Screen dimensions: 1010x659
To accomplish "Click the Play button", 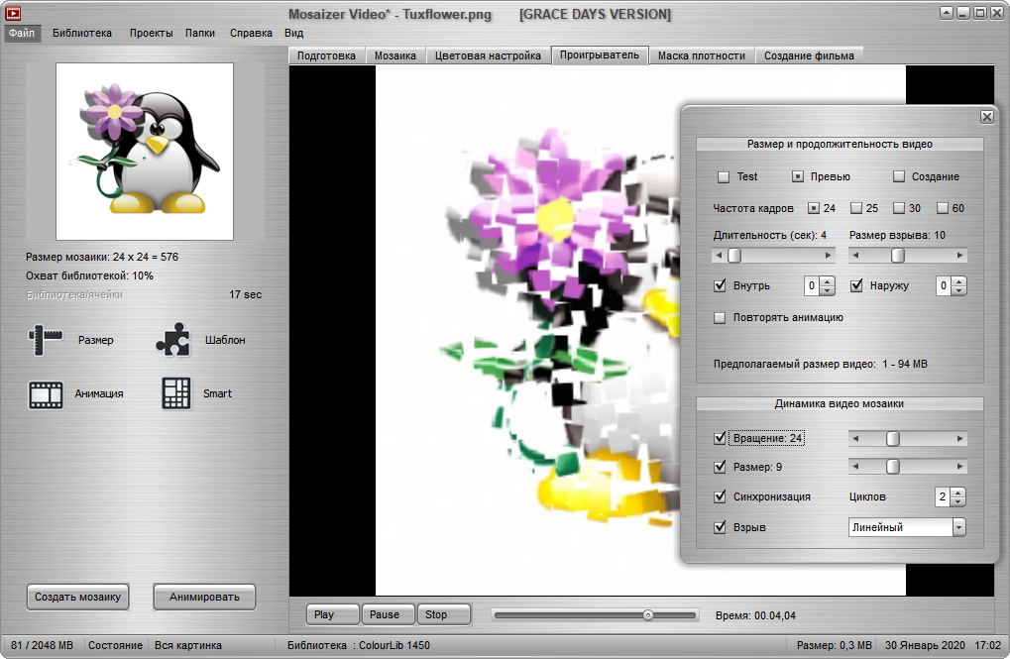I will pos(332,614).
